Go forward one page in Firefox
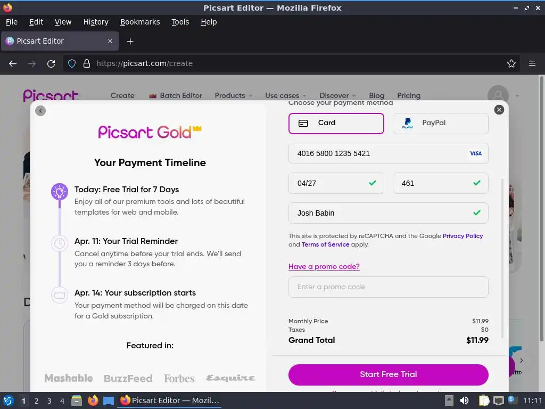The image size is (545, 409). [32, 64]
